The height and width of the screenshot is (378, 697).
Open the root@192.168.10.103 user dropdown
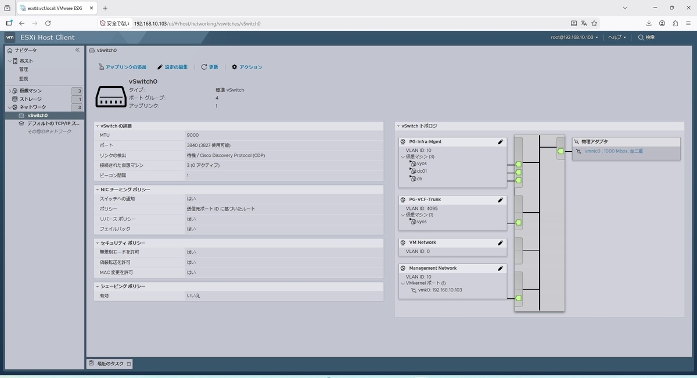[x=574, y=37]
